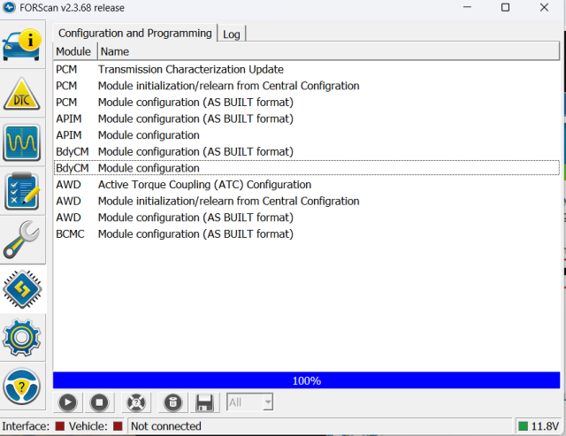Viewport: 566px width, 436px height.
Task: Open the DTC trouble codes section
Action: (22, 94)
